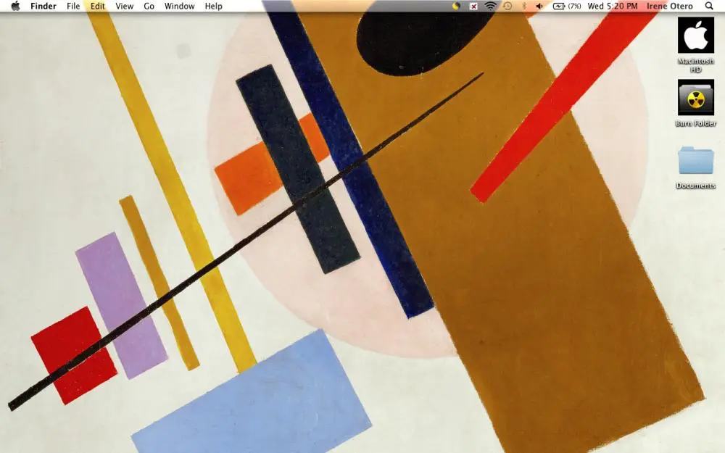725x453 pixels.
Task: Open the Window menu
Action: pos(179,6)
